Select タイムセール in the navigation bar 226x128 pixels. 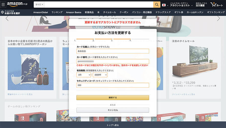point(109,12)
